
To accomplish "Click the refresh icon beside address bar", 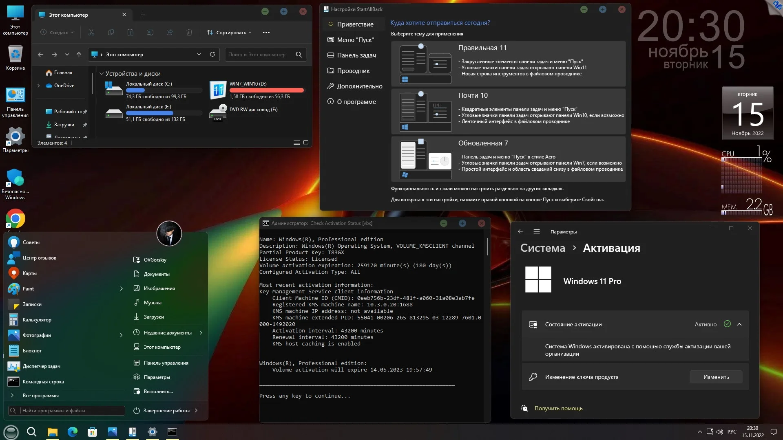I will coord(212,54).
